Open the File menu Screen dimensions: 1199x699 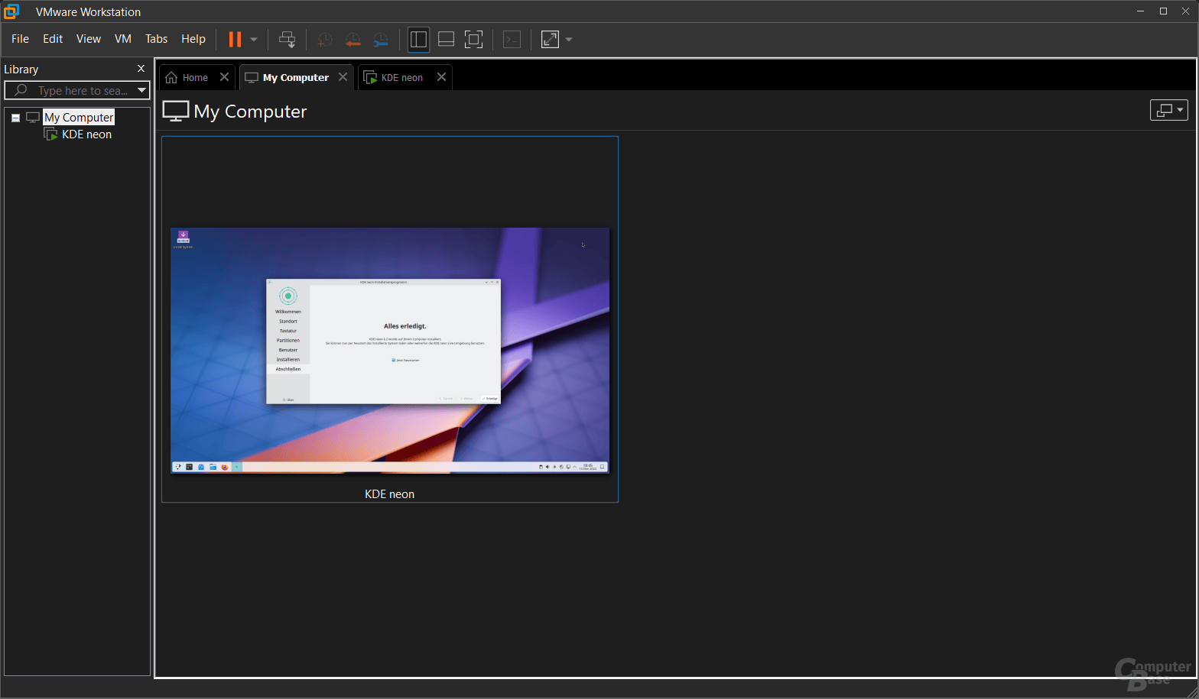tap(20, 39)
